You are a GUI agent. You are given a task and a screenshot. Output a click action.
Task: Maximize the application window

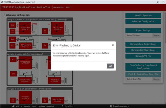(157, 2)
